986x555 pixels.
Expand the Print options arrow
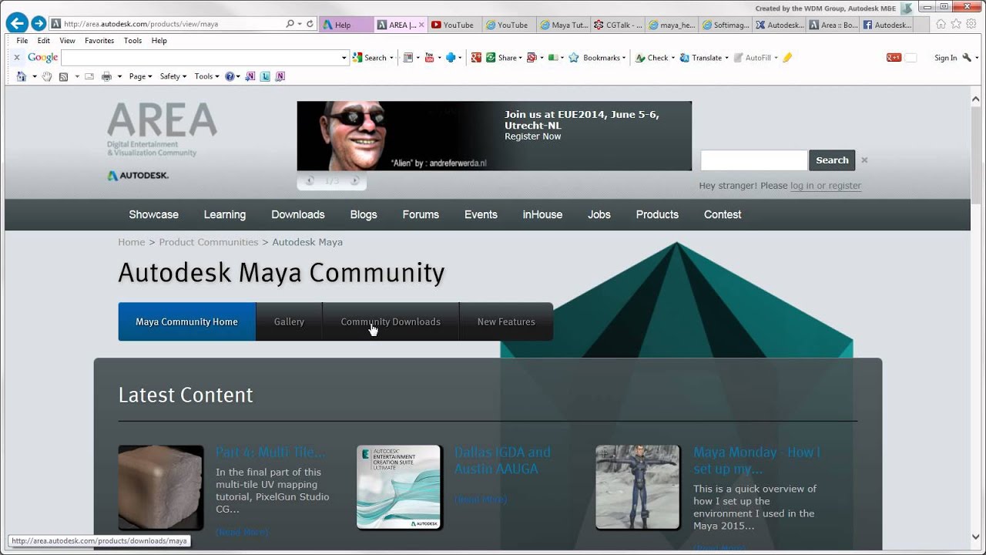click(119, 76)
